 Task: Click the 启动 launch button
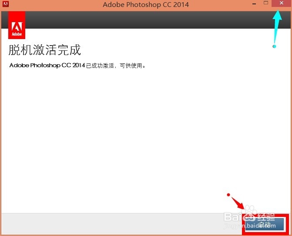click(x=265, y=224)
